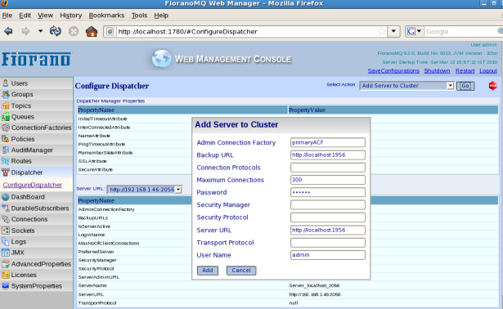Click the Add button in dialog
Viewport: 503px width, 309px height.
click(208, 271)
